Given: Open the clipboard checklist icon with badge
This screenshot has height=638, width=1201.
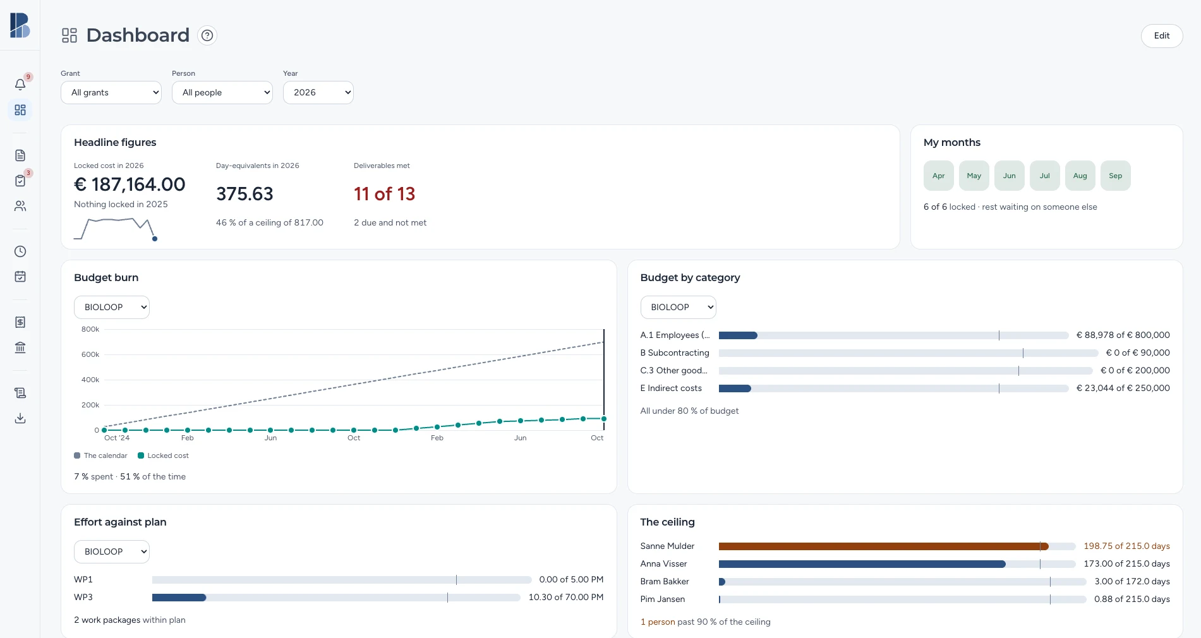Looking at the screenshot, I should [x=20, y=181].
